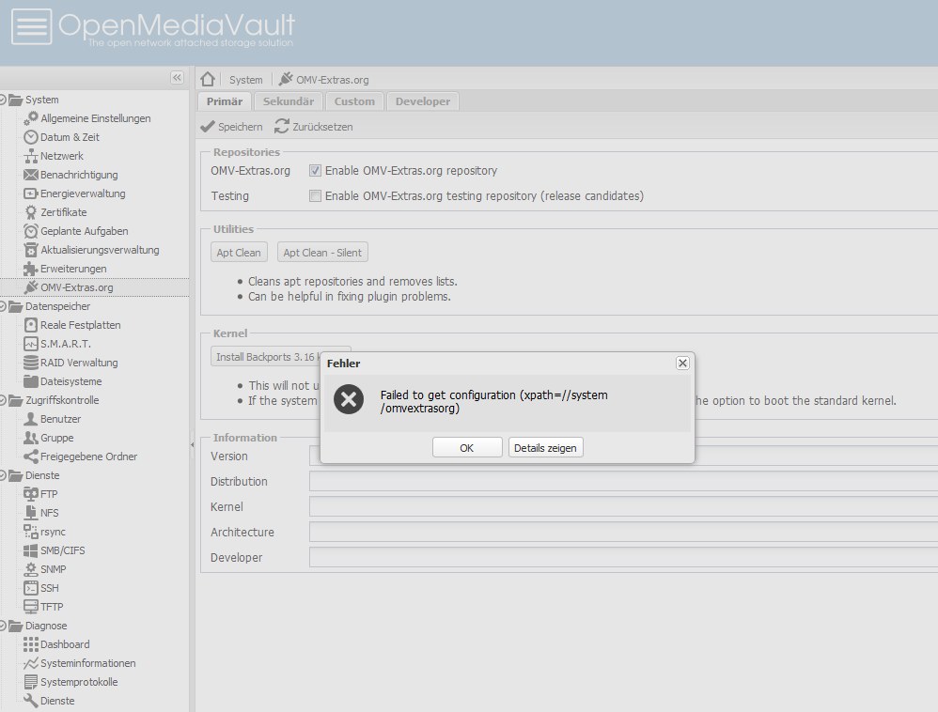
Task: Click the Apt Clean - Silent button
Action: [322, 253]
